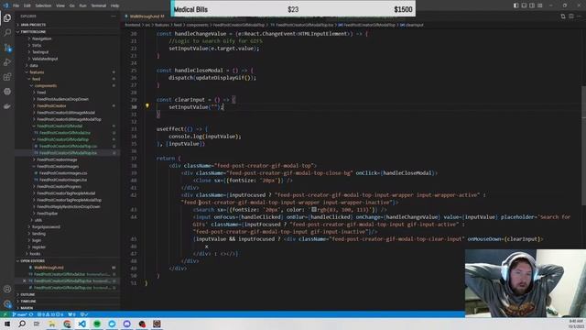Open the File menu
This screenshot has height=330, width=586.
pyautogui.click(x=16, y=5)
